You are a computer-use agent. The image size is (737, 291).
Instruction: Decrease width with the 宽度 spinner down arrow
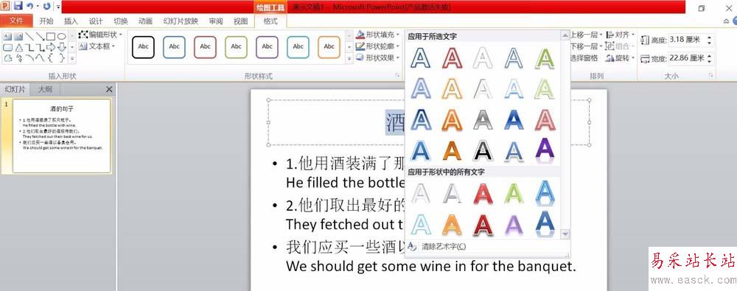709,61
